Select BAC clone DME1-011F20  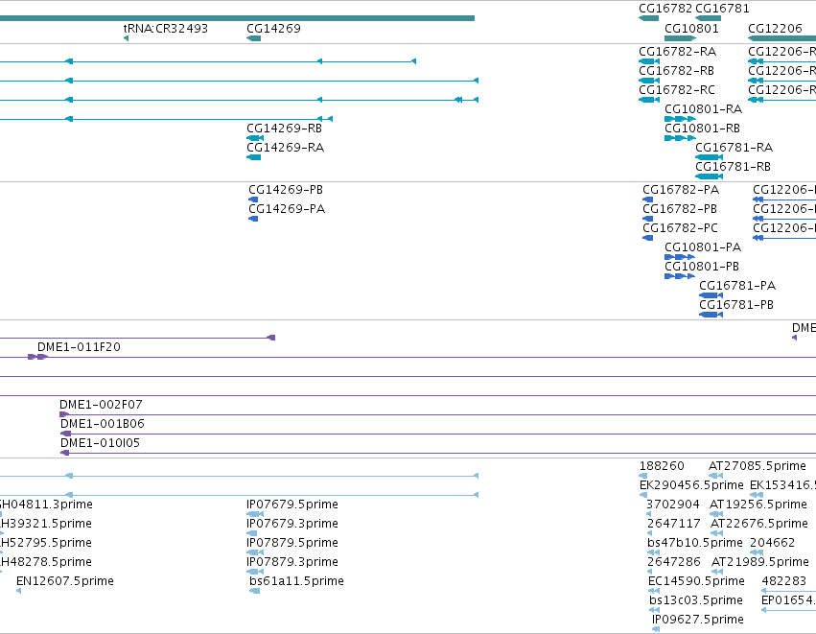(79, 347)
